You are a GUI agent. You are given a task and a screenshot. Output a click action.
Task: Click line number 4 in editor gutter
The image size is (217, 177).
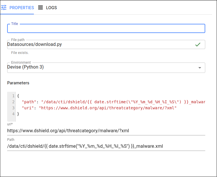tap(13, 114)
